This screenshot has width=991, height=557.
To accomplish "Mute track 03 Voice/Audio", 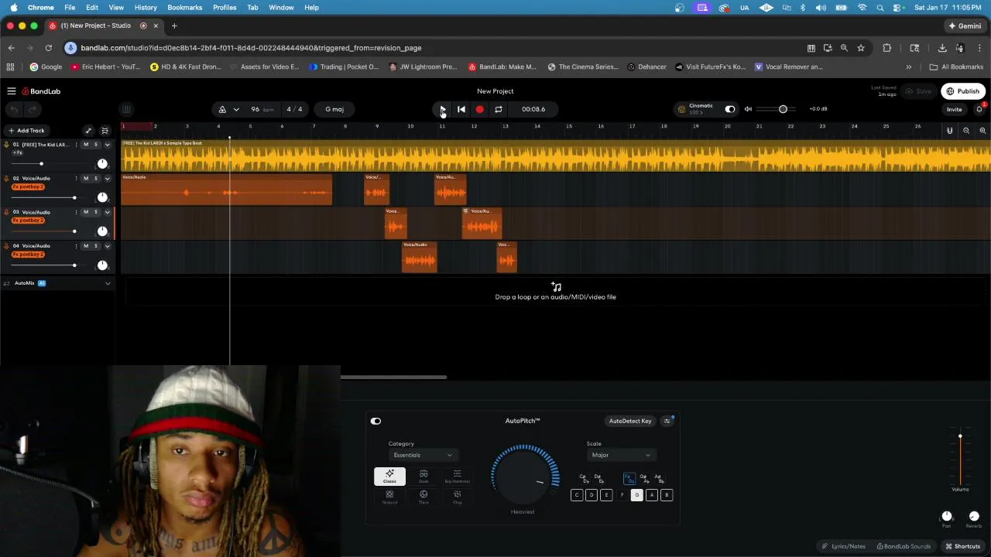I will click(86, 212).
